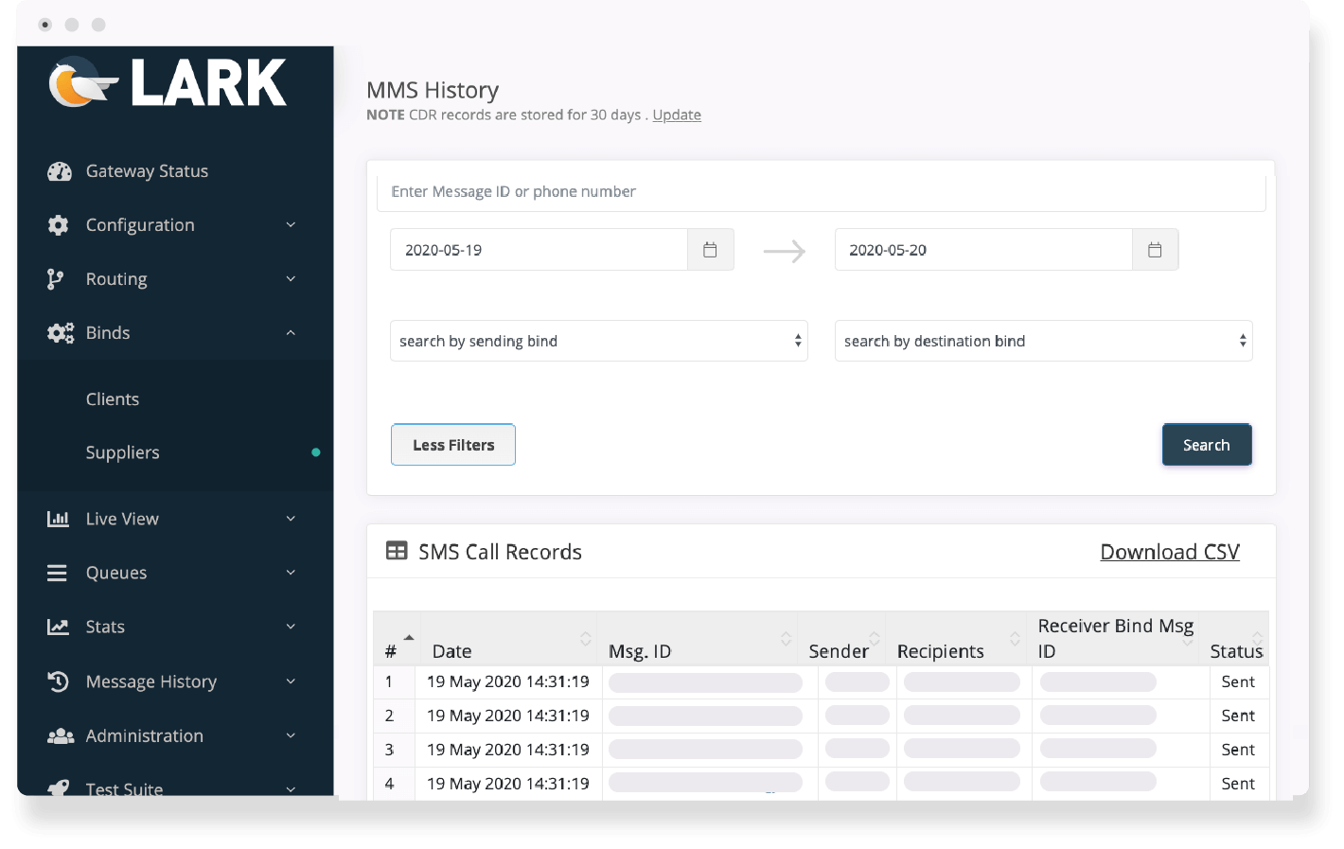Sort table by Sender column arrows
Viewport: 1344px width, 849px height.
[x=875, y=639]
